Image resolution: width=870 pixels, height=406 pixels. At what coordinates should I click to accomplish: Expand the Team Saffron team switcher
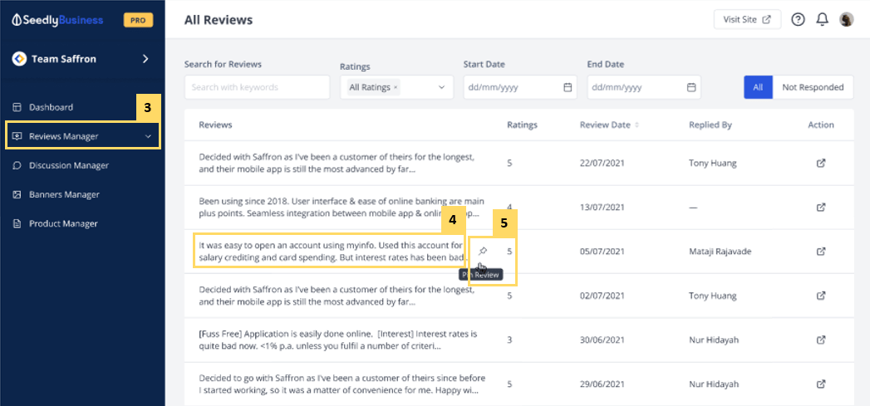(145, 59)
